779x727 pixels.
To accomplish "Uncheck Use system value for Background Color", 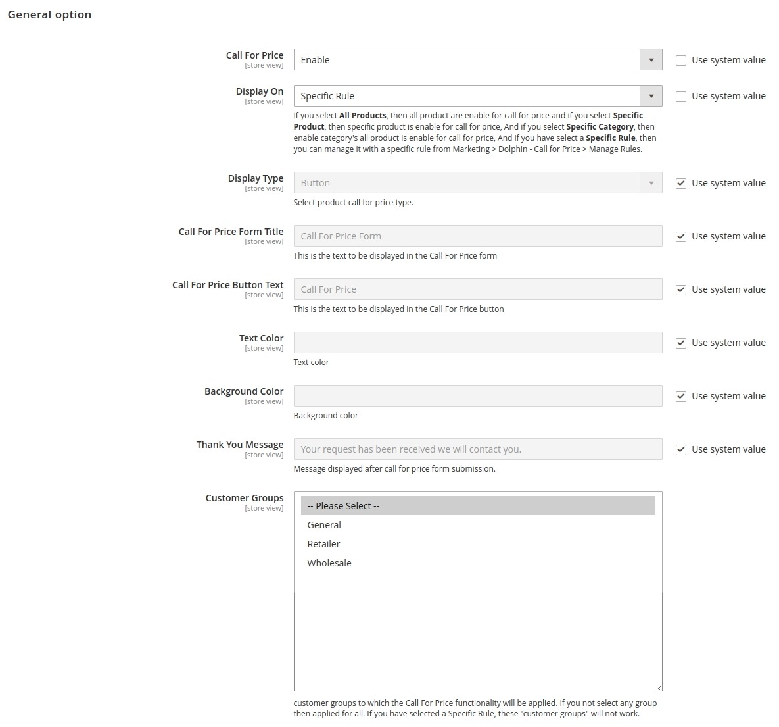I will coord(681,397).
